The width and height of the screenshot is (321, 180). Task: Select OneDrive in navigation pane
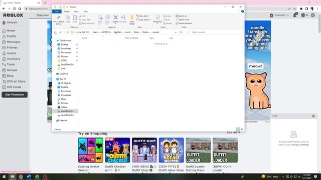(64, 74)
